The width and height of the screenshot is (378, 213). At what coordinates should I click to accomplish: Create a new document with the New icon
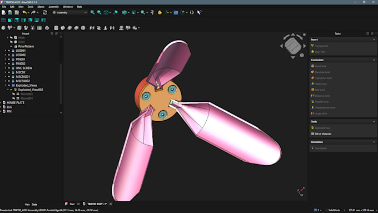4,13
